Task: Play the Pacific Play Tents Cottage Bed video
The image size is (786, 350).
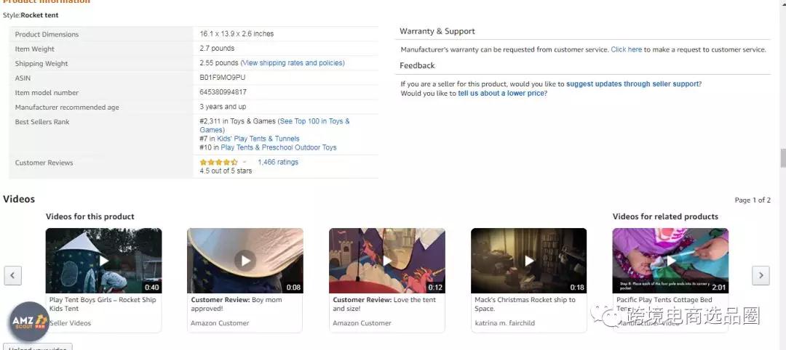Action: pos(670,261)
